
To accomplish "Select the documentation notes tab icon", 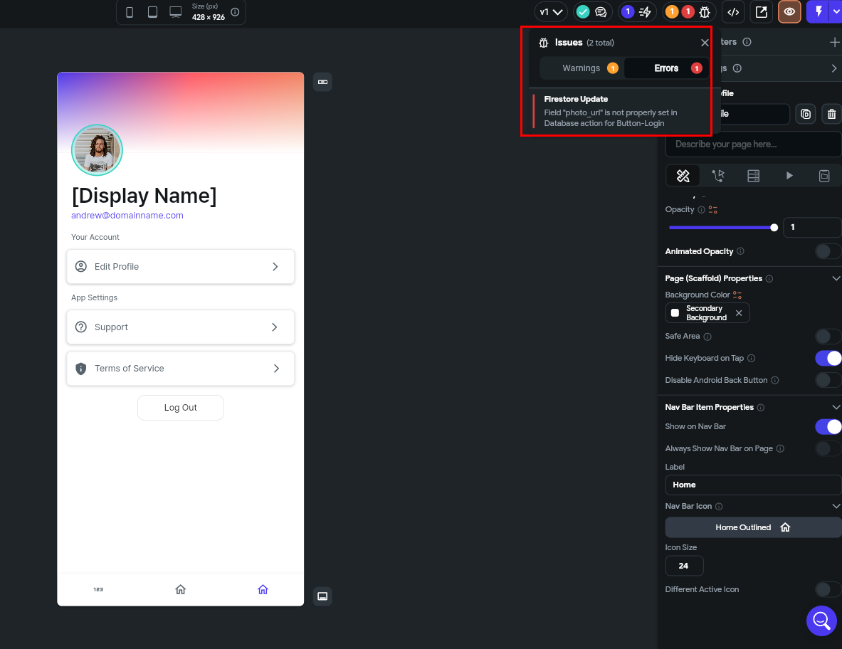I will (x=824, y=176).
